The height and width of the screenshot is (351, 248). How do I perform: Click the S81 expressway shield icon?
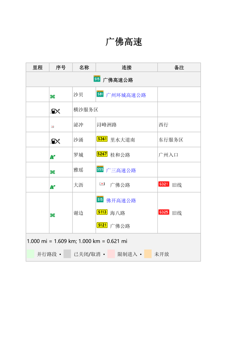click(100, 94)
